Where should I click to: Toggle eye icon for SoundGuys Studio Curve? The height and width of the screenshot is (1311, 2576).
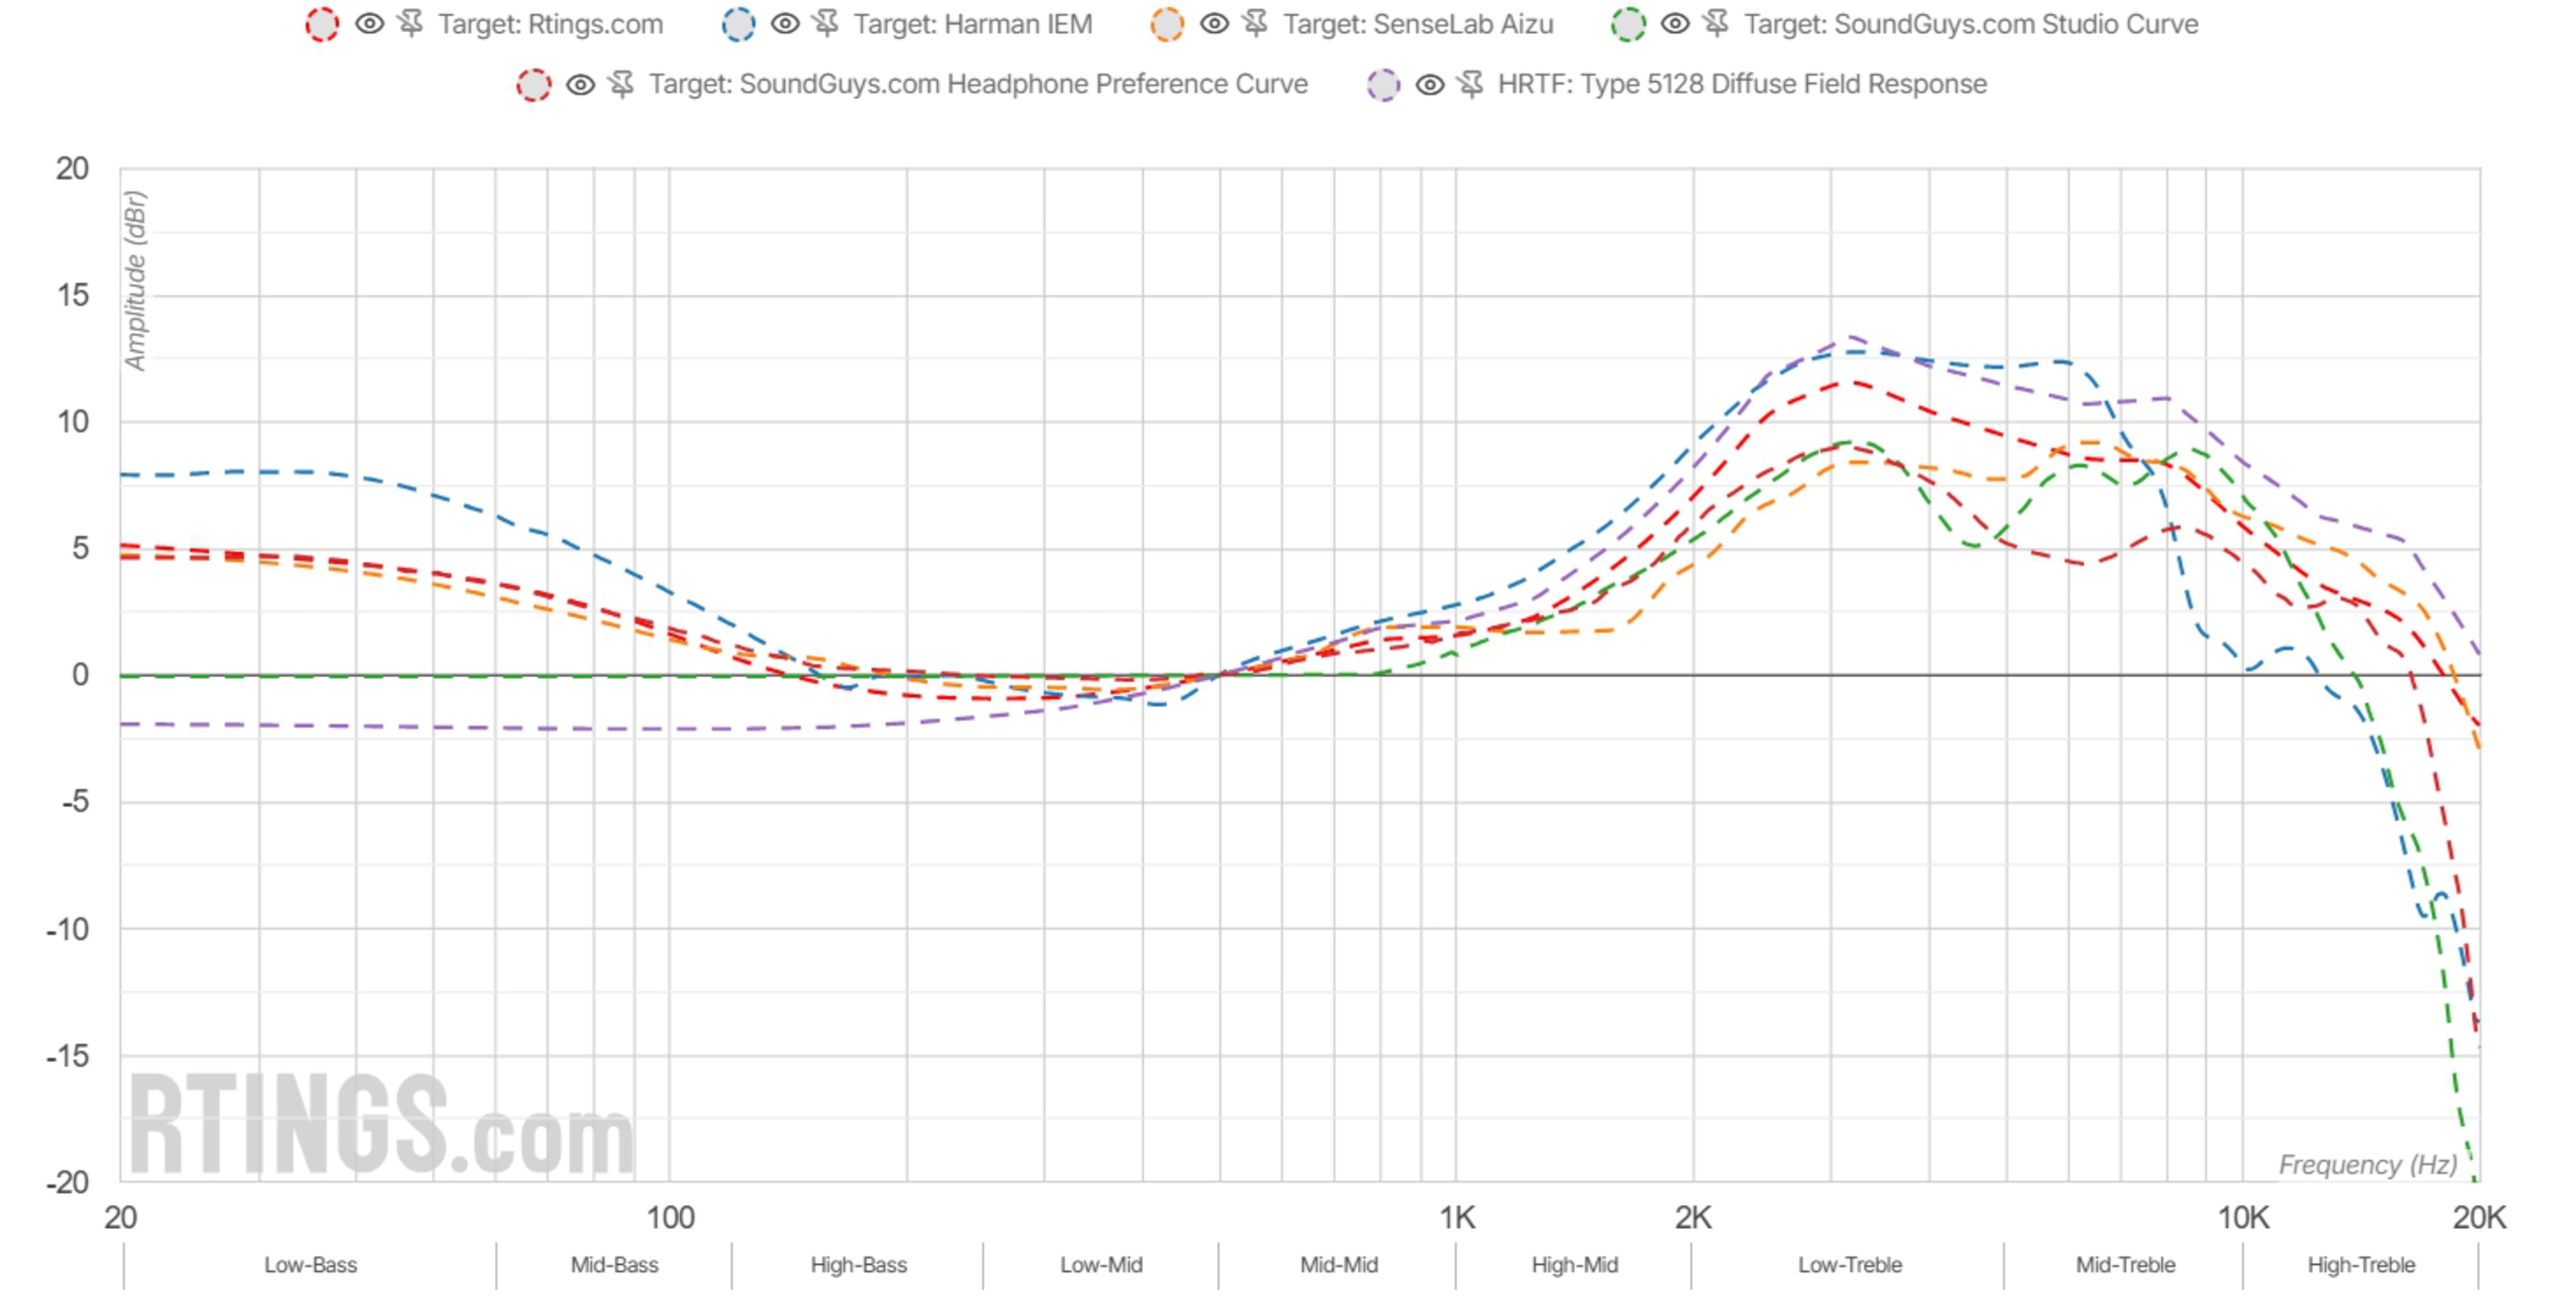tap(1675, 24)
